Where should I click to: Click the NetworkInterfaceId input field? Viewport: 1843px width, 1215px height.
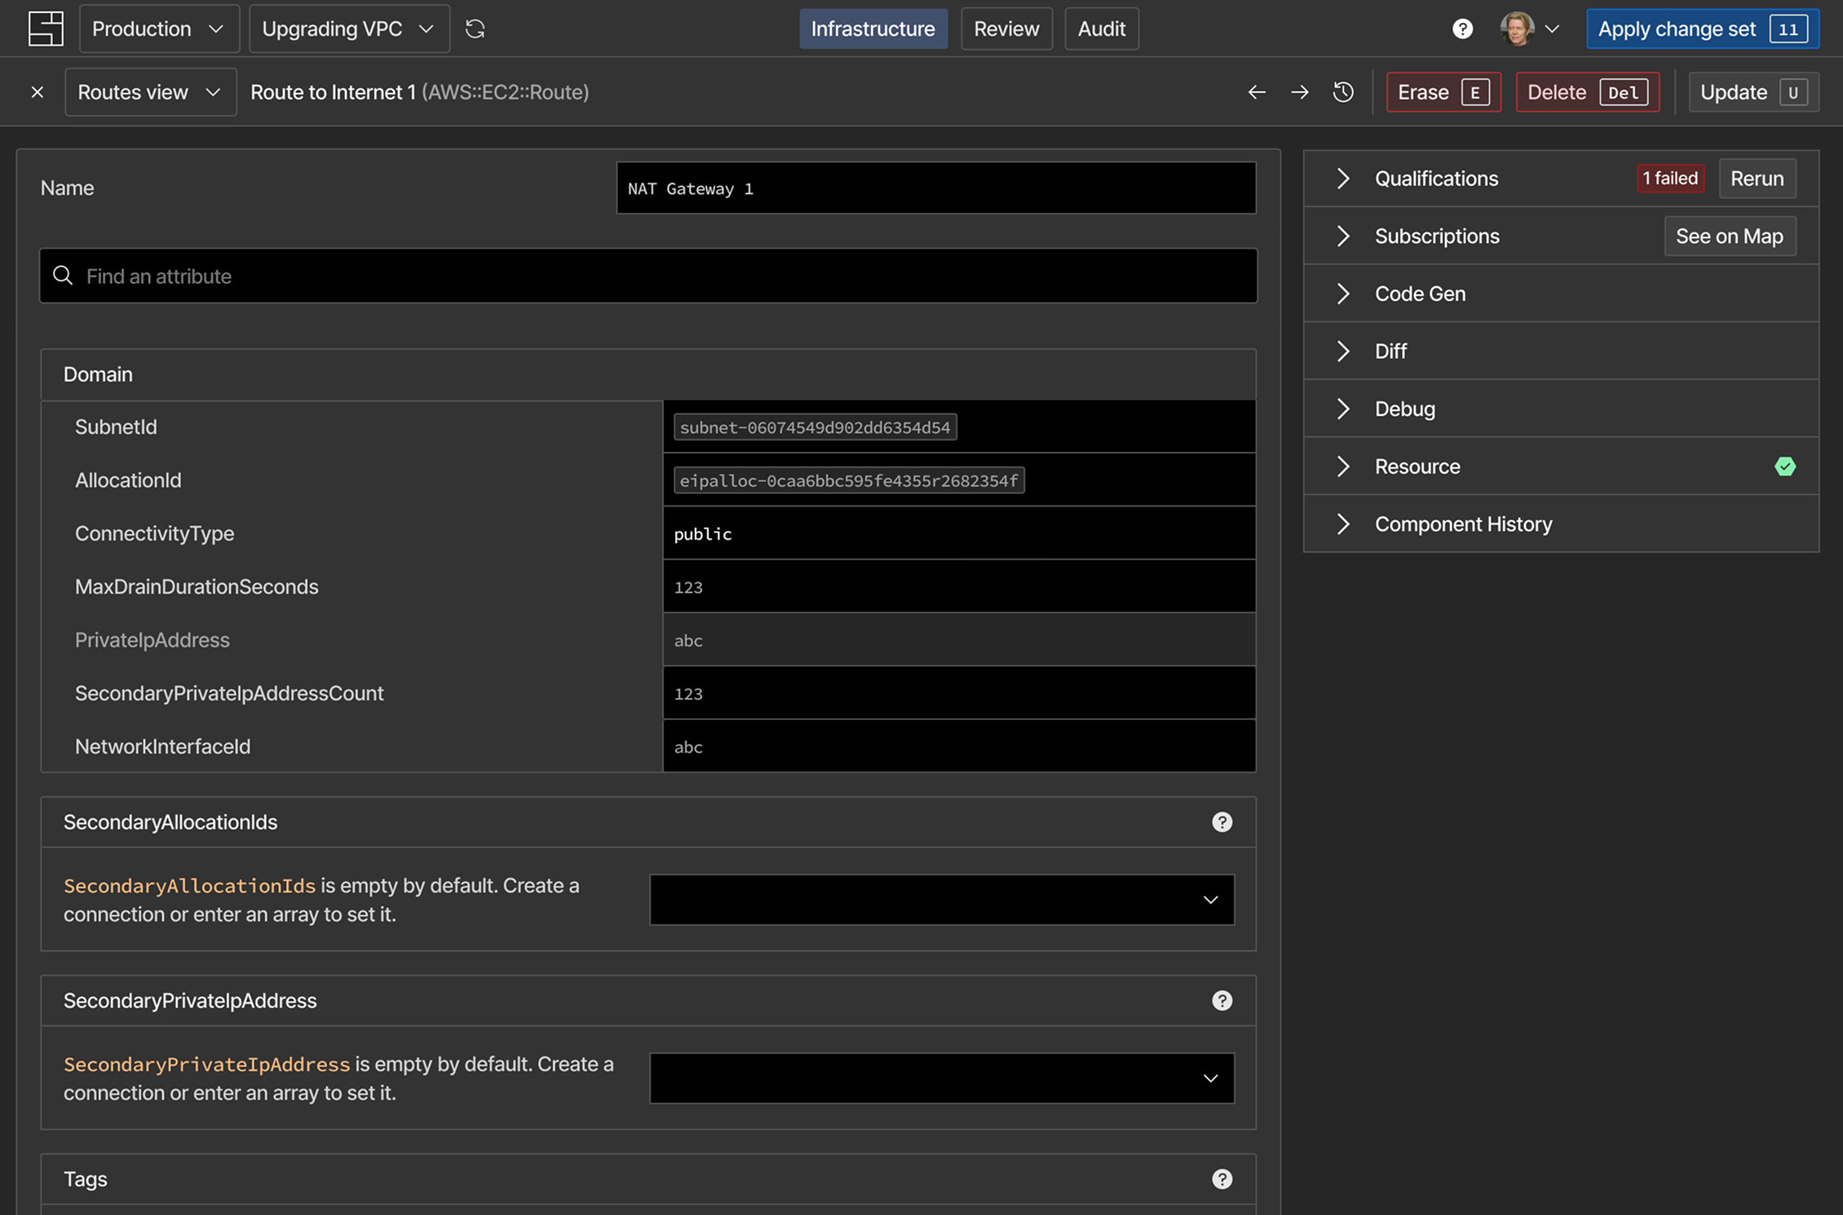point(959,746)
